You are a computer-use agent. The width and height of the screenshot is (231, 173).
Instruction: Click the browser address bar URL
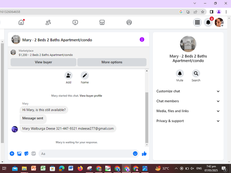click(x=10, y=12)
